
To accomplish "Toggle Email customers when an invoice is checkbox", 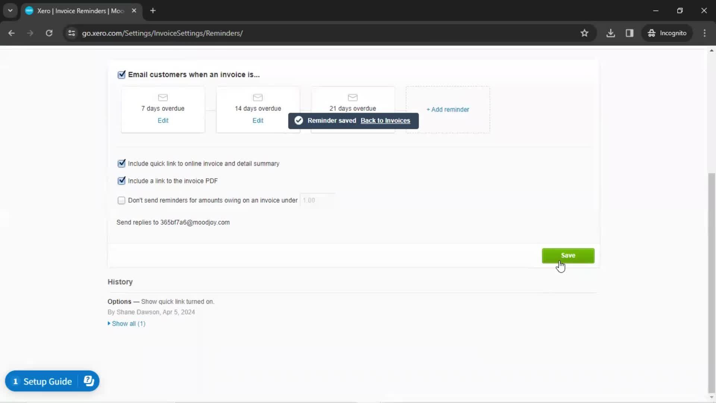I will point(122,75).
